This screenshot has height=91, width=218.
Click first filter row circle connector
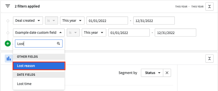click(x=8, y=21)
